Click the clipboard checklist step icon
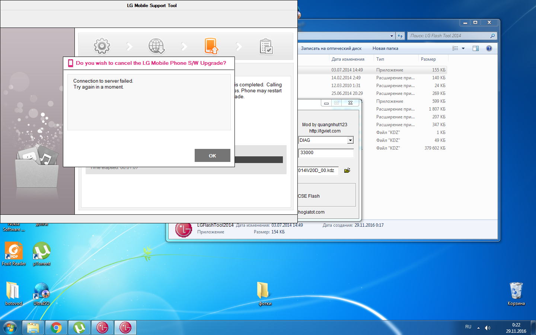536x335 pixels. pyautogui.click(x=266, y=47)
